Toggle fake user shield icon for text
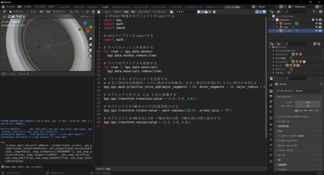The width and height of the screenshot is (324, 175). pyautogui.click(x=199, y=12)
